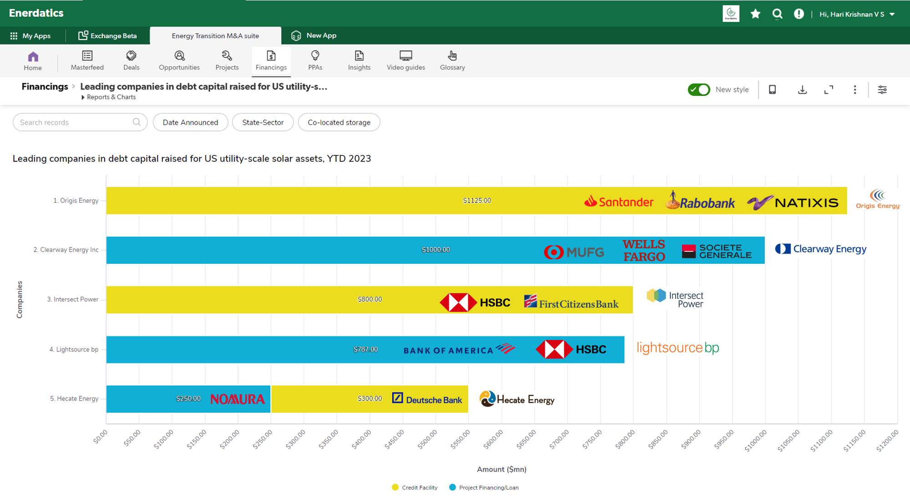The image size is (910, 500).
Task: Toggle Project Financing/Loan legend series
Action: point(484,487)
